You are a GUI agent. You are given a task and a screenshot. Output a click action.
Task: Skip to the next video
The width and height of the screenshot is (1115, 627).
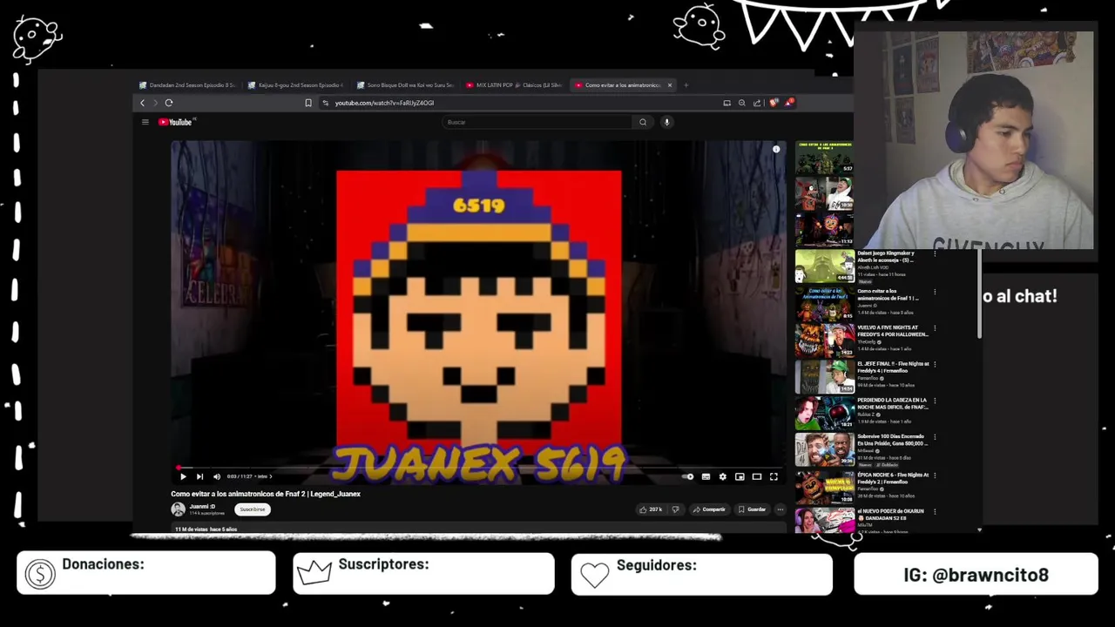click(x=199, y=476)
